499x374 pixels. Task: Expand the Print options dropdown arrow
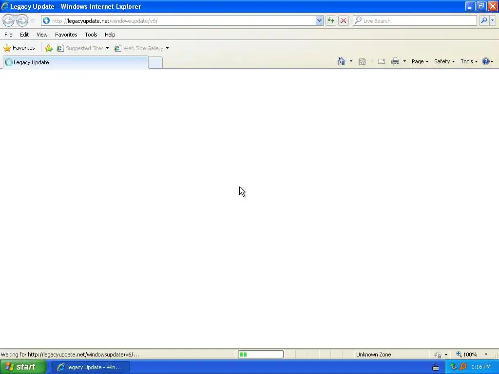404,61
